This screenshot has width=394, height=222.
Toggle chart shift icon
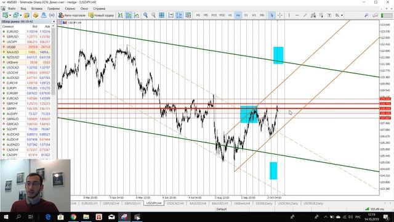tap(179, 15)
